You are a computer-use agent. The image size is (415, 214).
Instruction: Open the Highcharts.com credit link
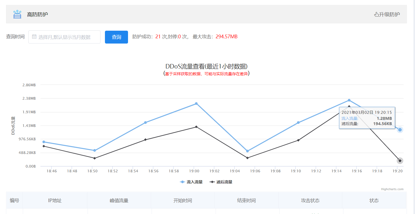pos(392,189)
